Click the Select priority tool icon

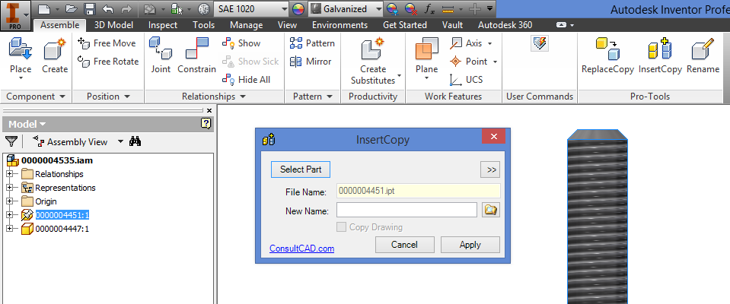(177, 8)
